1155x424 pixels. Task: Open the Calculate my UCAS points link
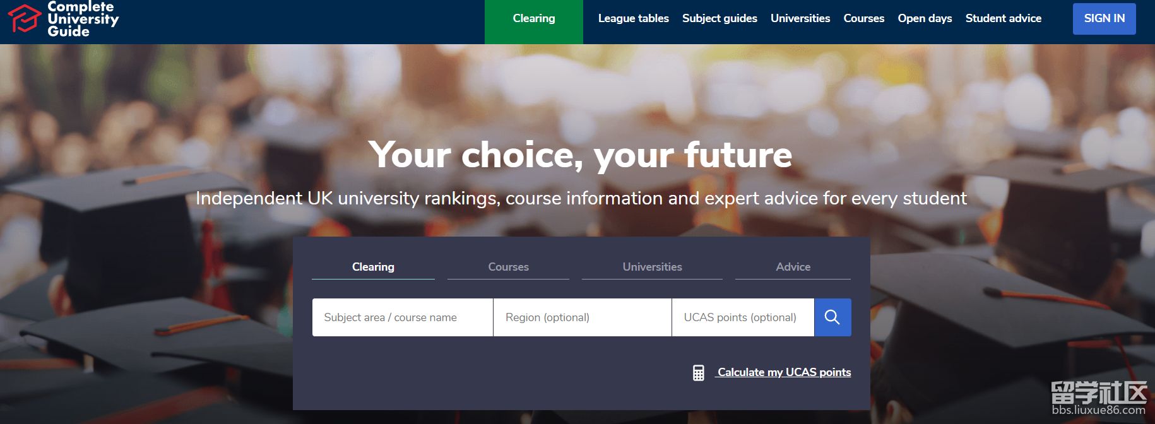784,372
